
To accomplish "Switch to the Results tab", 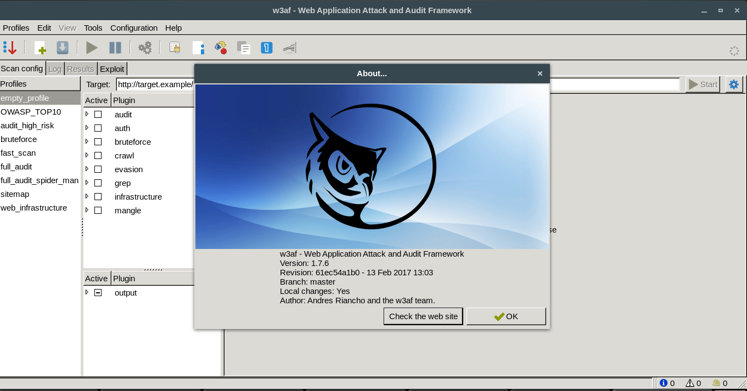I will coord(81,69).
